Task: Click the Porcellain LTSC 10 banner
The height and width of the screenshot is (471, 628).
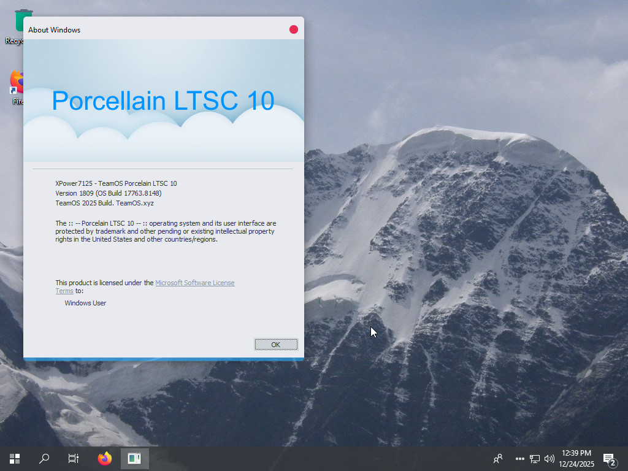Action: tap(163, 101)
